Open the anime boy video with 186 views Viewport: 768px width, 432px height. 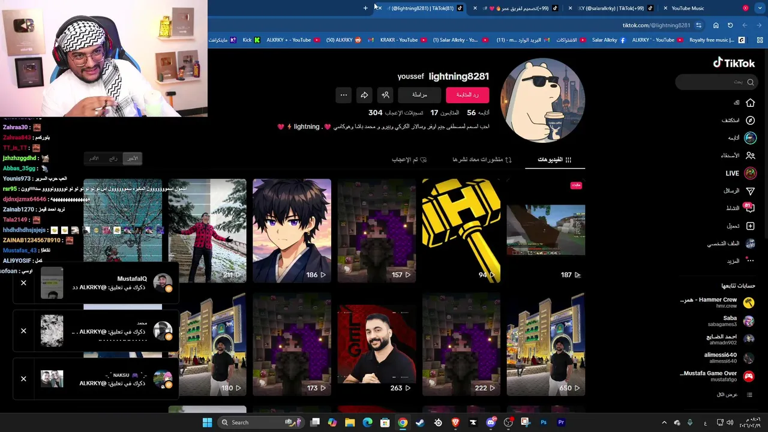[292, 230]
